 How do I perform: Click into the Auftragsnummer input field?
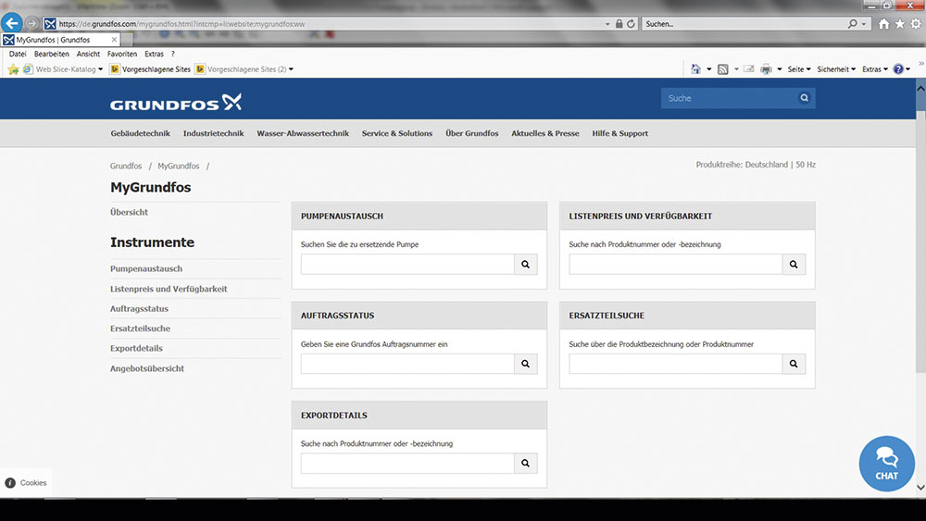407,364
